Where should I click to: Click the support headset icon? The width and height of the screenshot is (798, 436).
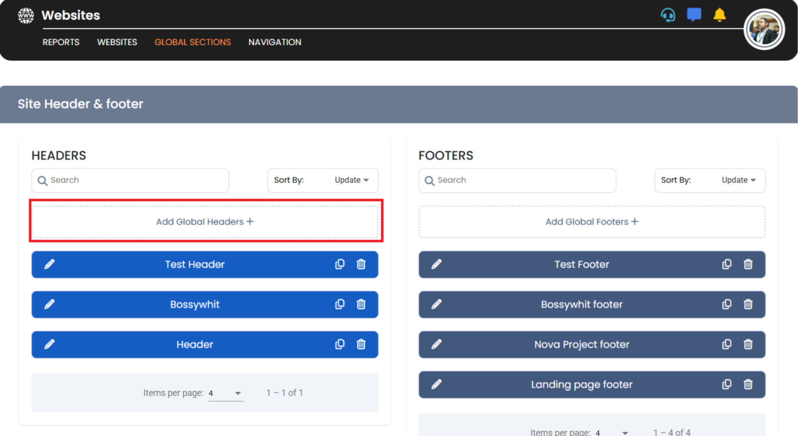coord(668,15)
